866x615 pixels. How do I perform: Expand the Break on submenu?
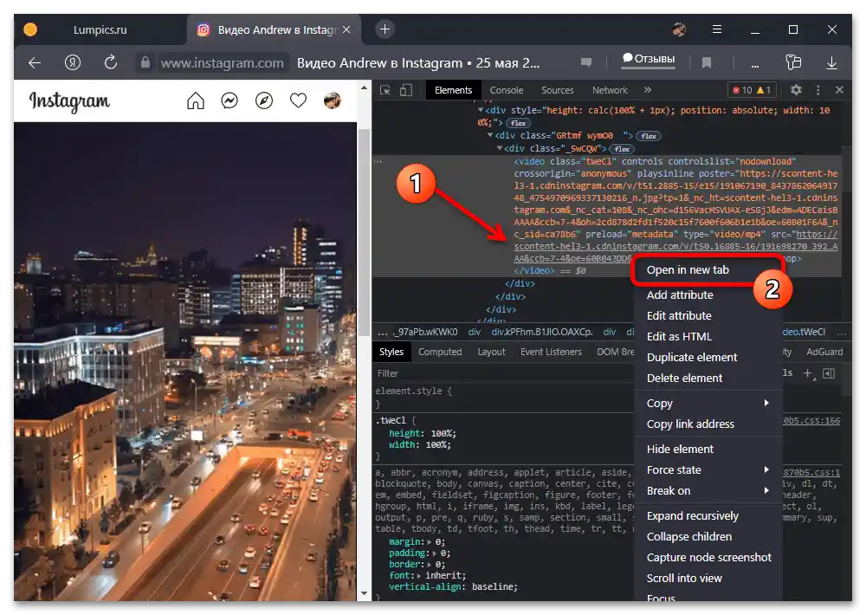pos(708,491)
